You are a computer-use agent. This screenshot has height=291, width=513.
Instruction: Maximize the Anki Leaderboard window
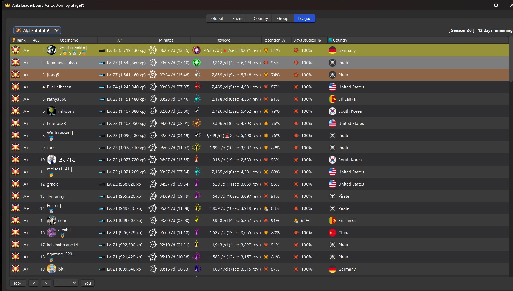point(496,5)
